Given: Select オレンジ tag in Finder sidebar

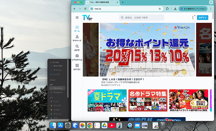Looking at the screenshot, I should [x=56, y=105].
